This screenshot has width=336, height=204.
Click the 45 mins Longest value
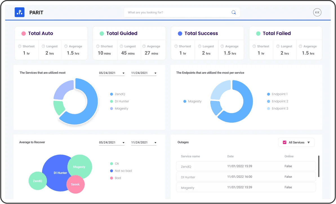pyautogui.click(x=128, y=53)
